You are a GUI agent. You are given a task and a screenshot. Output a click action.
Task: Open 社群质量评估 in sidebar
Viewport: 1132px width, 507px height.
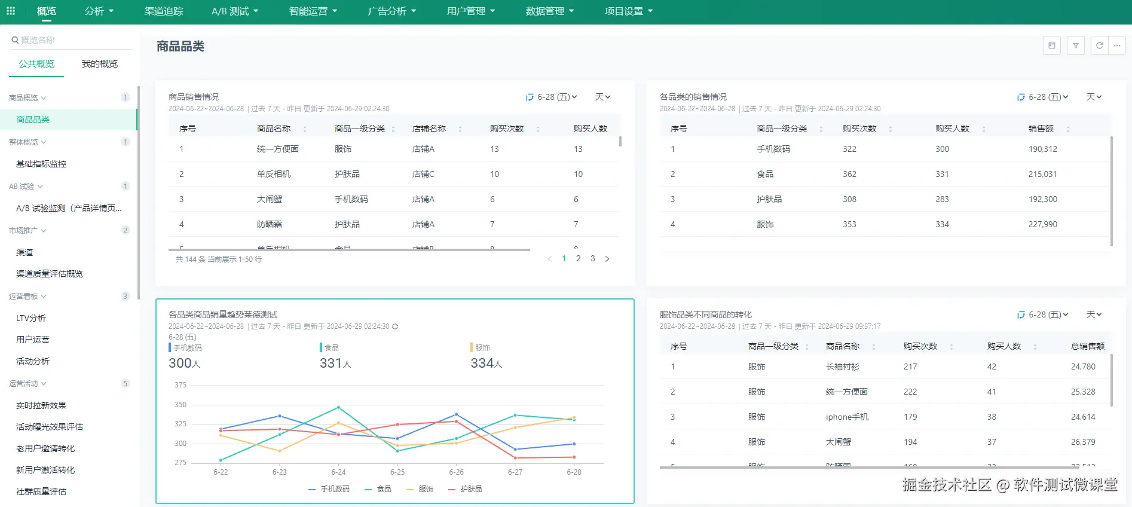pyautogui.click(x=41, y=491)
